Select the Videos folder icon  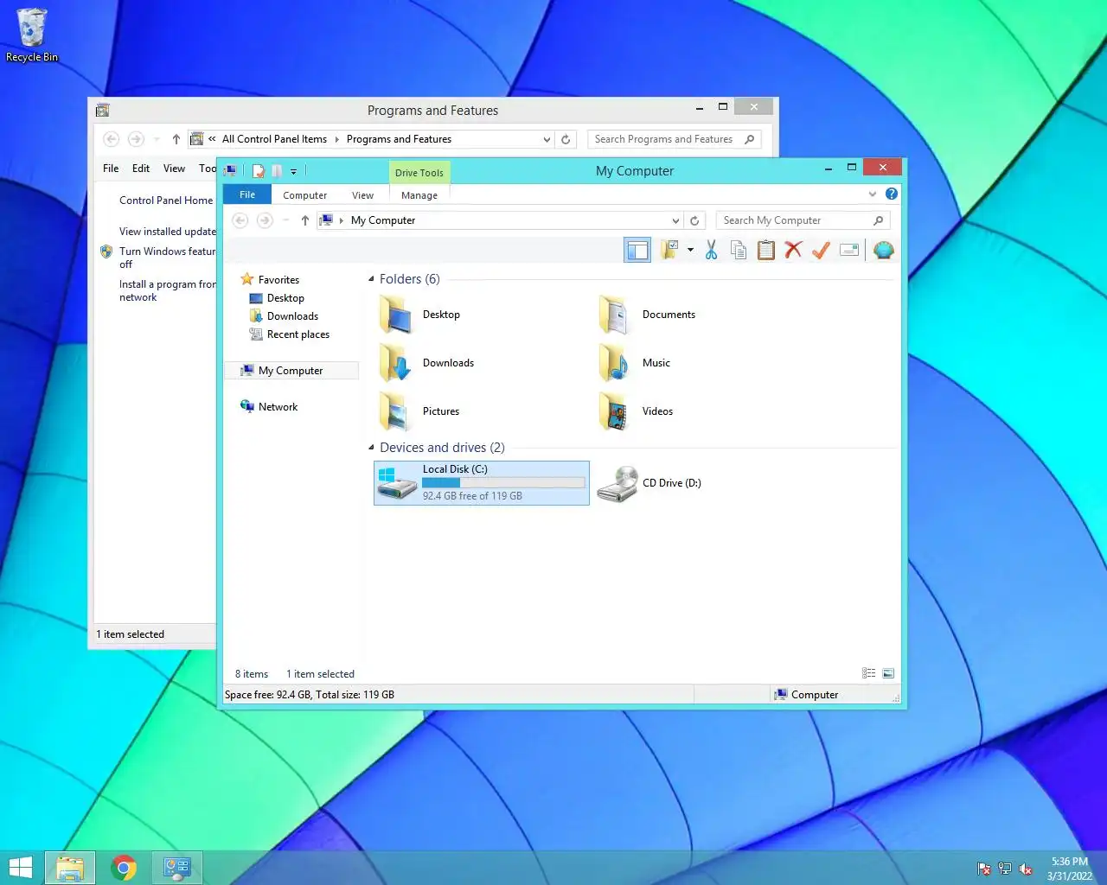coord(616,411)
